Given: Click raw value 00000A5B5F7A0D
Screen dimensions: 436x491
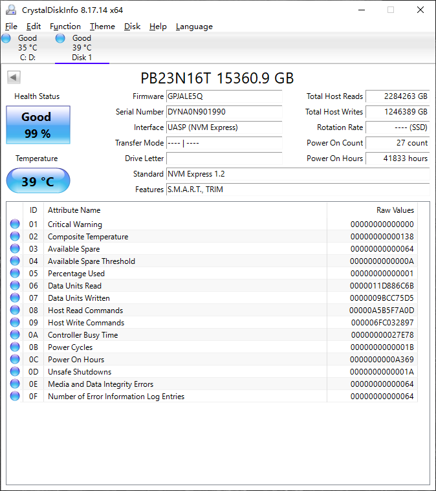Looking at the screenshot, I should 382,311.
